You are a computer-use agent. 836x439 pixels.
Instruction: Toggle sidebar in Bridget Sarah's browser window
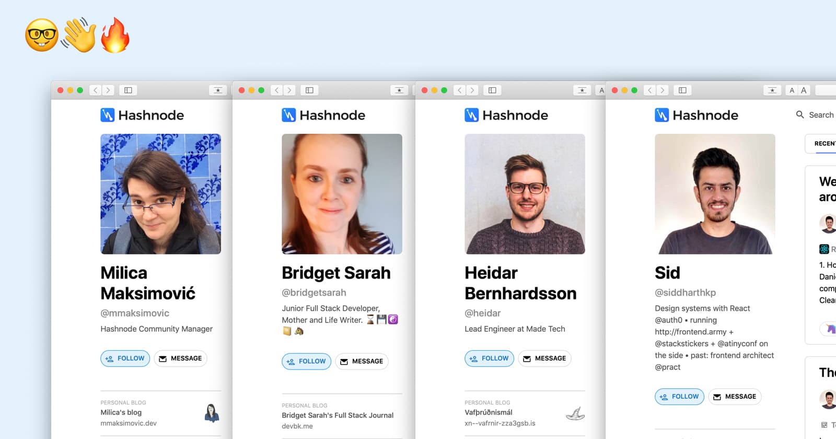click(309, 90)
